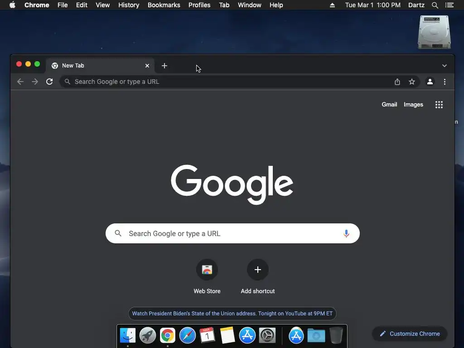Screen dimensions: 464x348
Task: Open the Google apps grid
Action: (x=439, y=105)
